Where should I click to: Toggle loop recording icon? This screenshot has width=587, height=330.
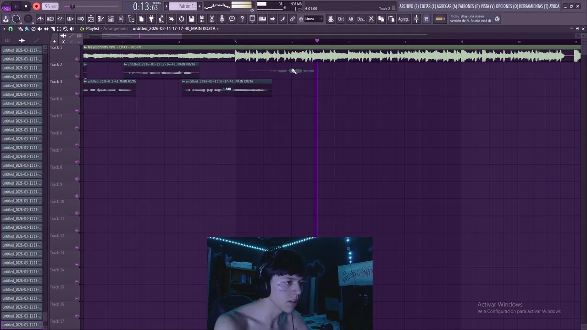[80, 19]
